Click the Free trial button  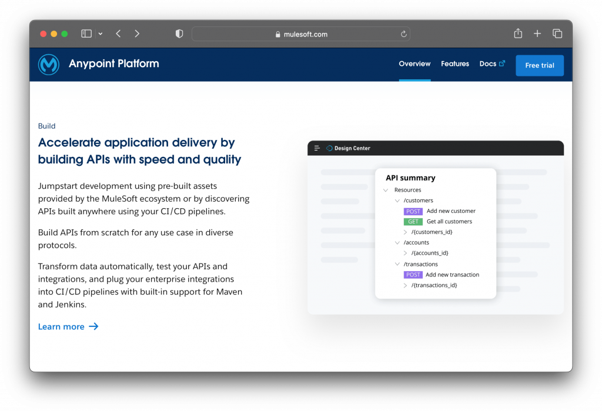(540, 65)
